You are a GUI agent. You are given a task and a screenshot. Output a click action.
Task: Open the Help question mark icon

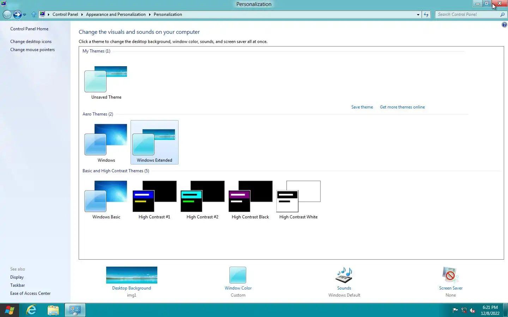click(x=504, y=25)
